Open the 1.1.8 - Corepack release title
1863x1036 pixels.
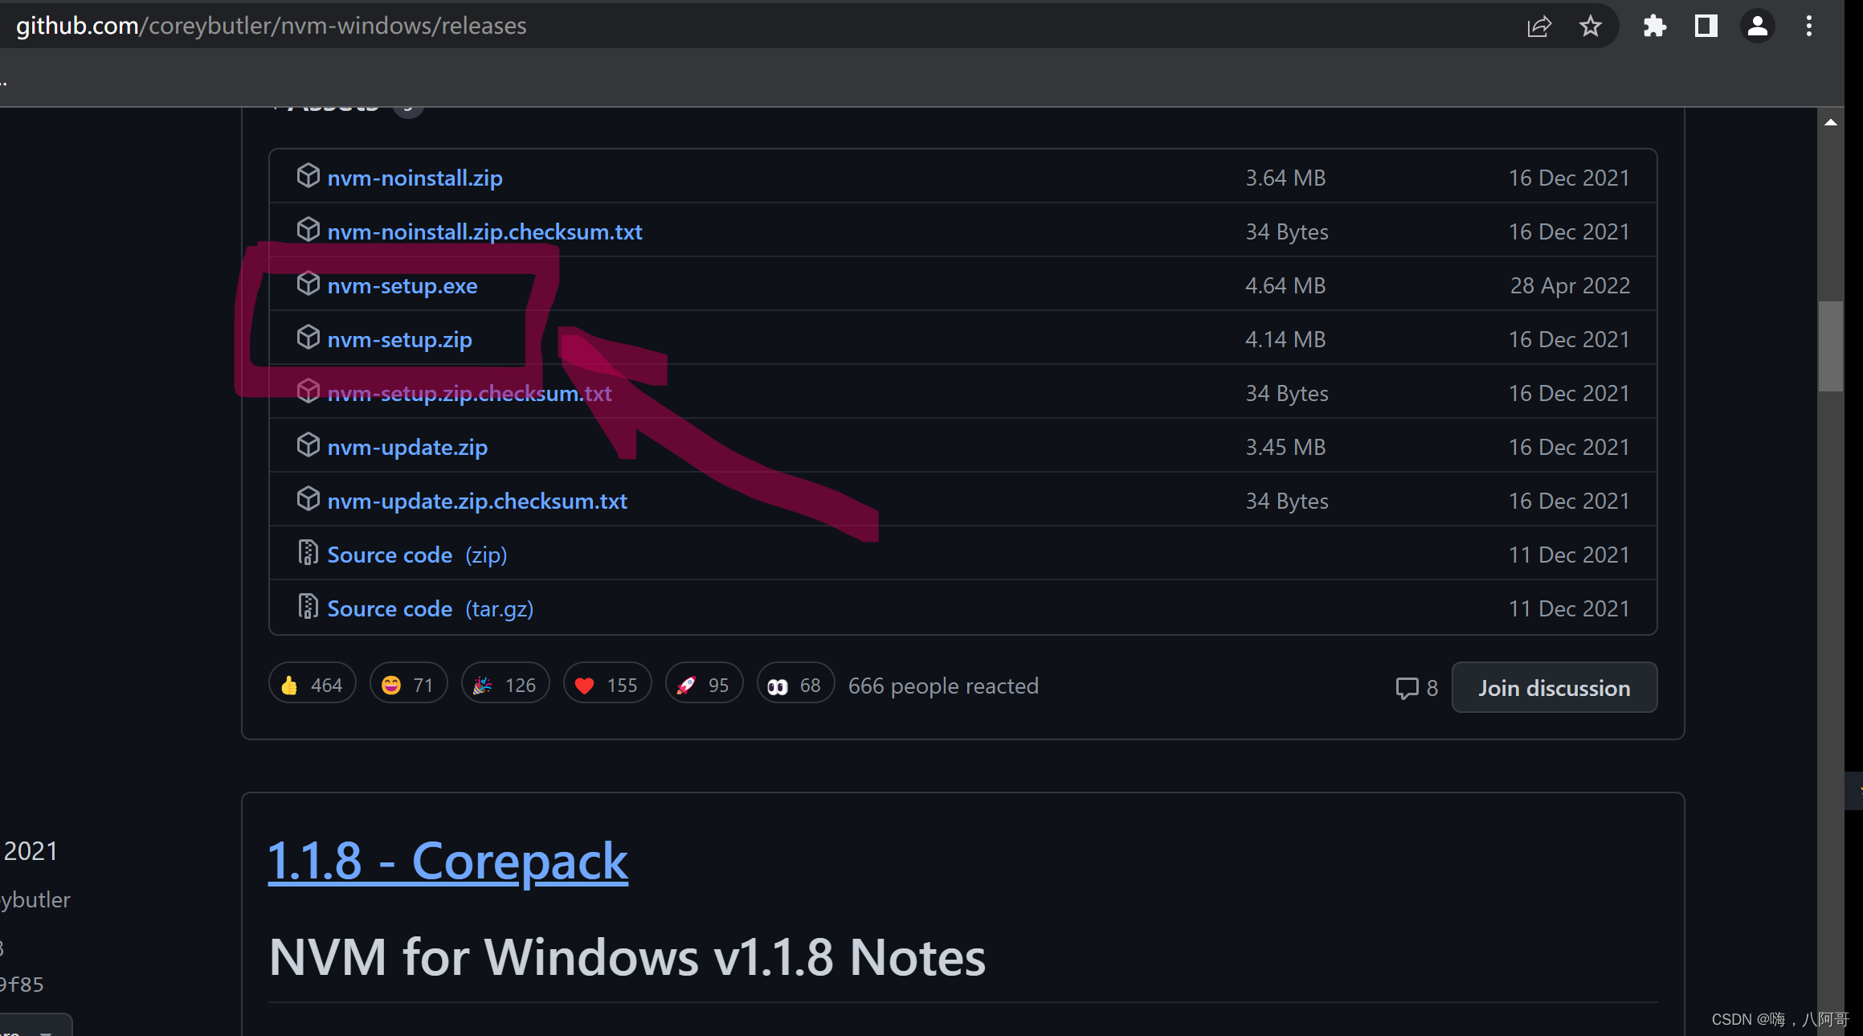click(x=447, y=861)
